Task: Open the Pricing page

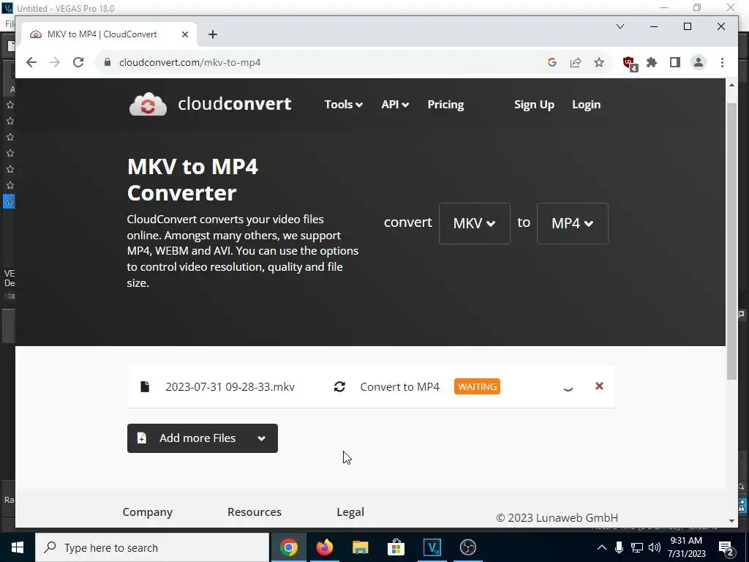Action: [x=445, y=104]
